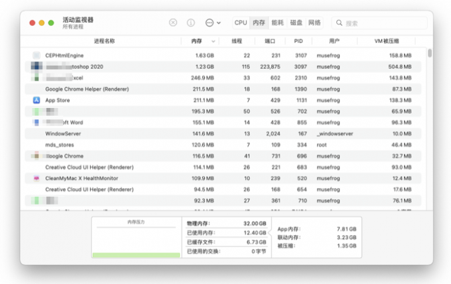Switch to the 内存 tab
This screenshot has height=284, width=451.
(x=259, y=23)
